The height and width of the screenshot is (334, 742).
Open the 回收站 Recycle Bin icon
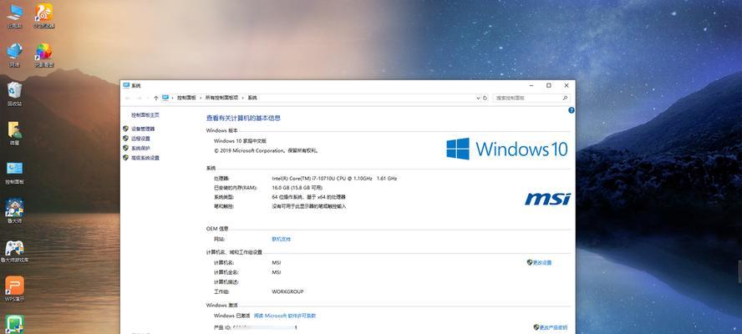[x=15, y=94]
